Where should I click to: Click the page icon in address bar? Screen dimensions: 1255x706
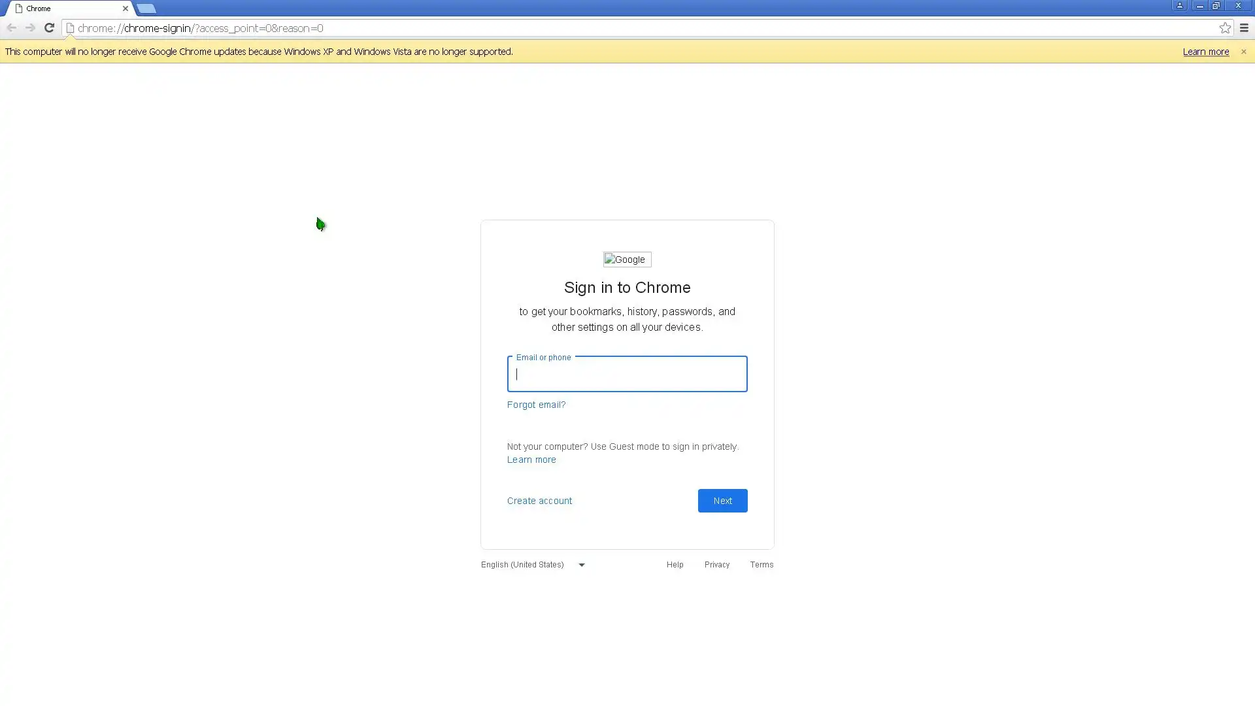(70, 27)
